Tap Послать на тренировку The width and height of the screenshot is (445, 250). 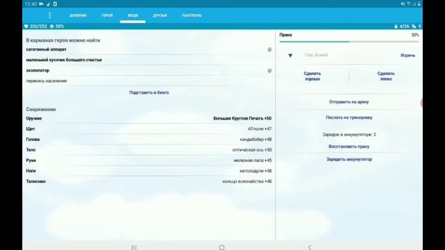coord(349,117)
